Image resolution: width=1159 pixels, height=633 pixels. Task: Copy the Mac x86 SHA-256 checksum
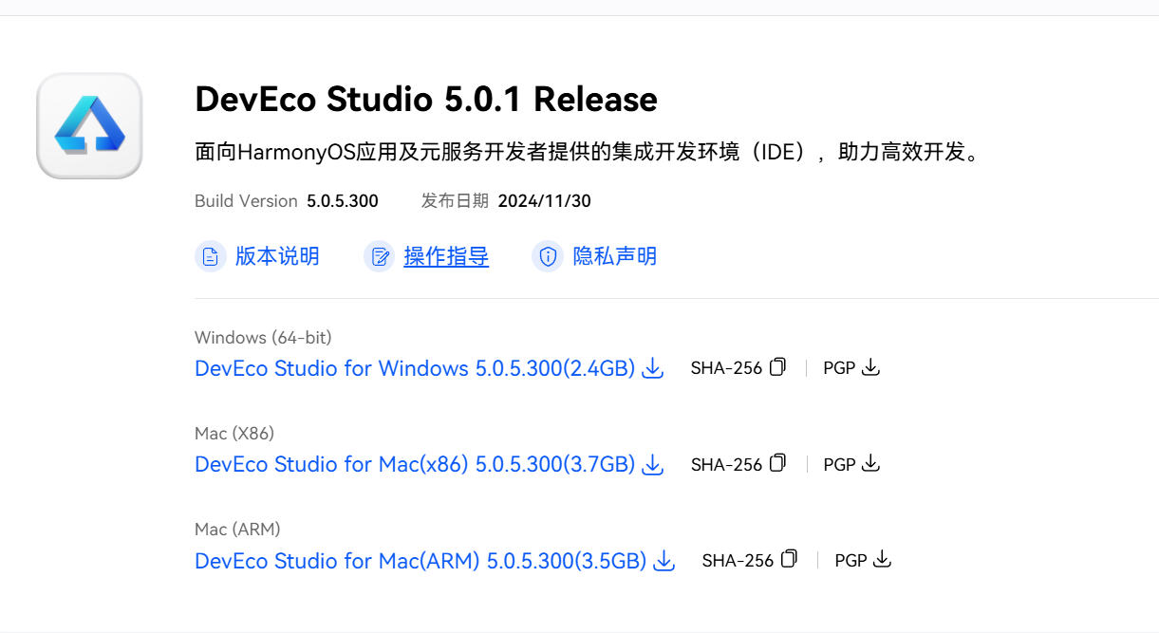(777, 463)
